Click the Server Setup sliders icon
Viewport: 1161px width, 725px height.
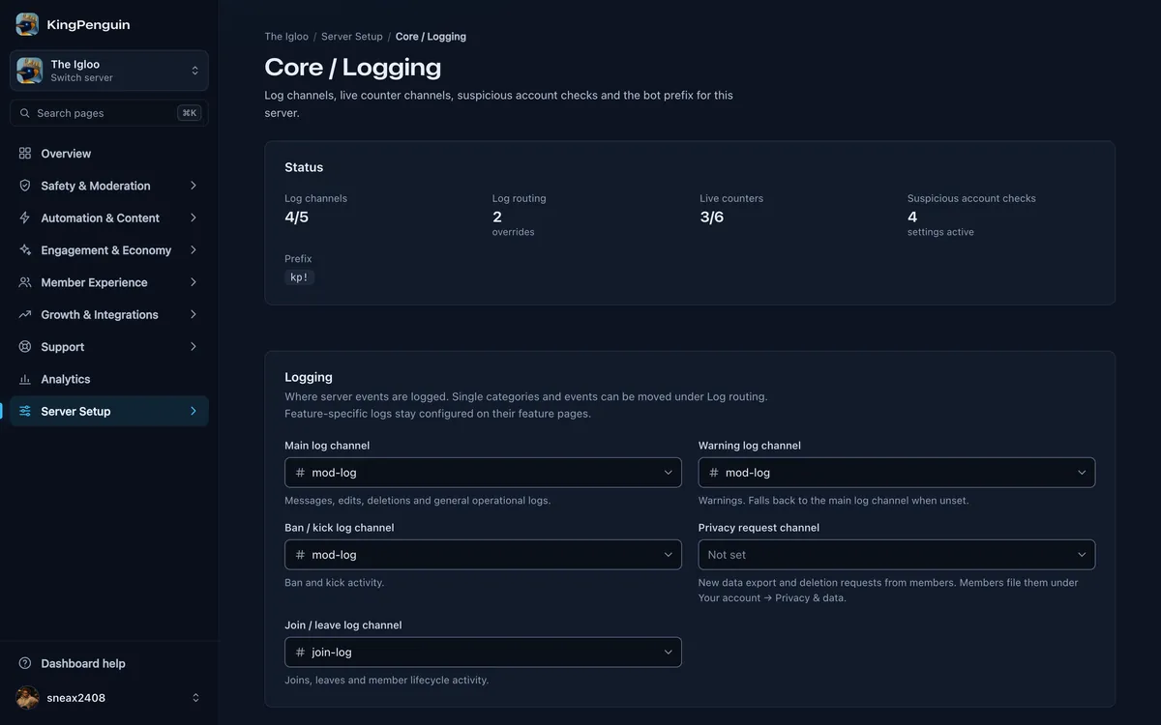pyautogui.click(x=25, y=411)
